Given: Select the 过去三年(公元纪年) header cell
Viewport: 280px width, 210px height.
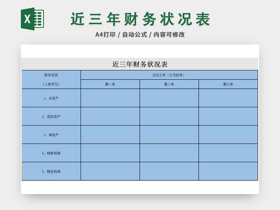Looking at the screenshot, I should (169, 75).
